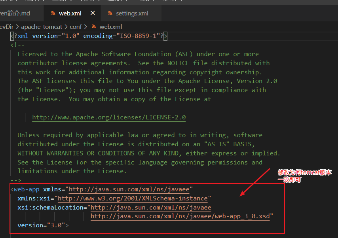
Task: Open the XMLSchema-instance URL
Action: 133,198
